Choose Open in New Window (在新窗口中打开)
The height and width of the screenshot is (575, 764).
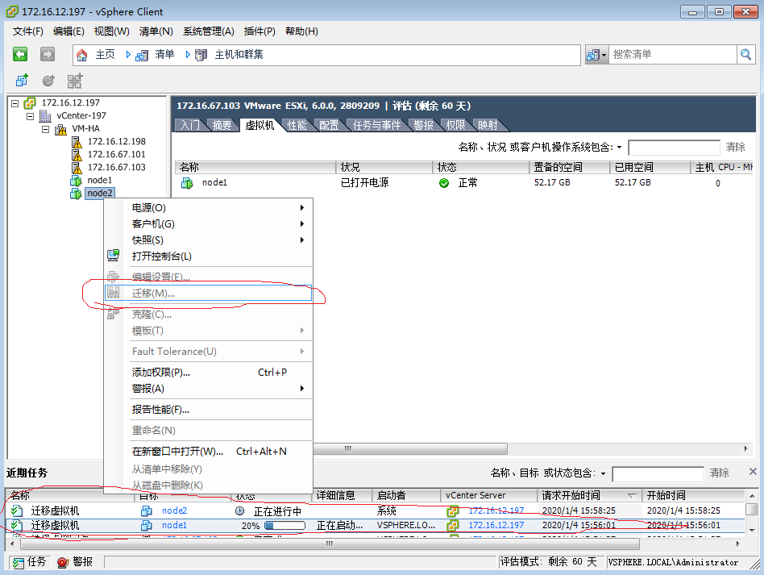pyautogui.click(x=209, y=452)
